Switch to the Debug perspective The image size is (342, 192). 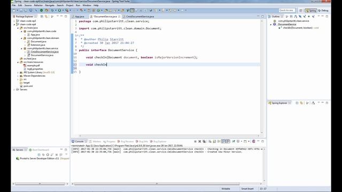point(323,11)
